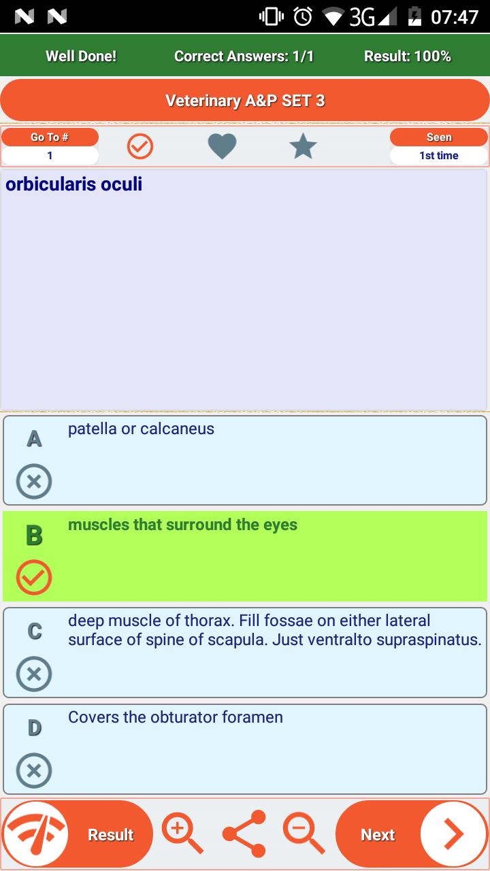Select answer A patella or calcaneus

coord(245,459)
